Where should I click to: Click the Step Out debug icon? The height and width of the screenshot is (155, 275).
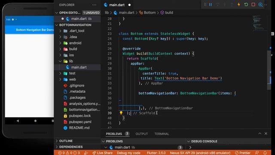(x=232, y=5)
